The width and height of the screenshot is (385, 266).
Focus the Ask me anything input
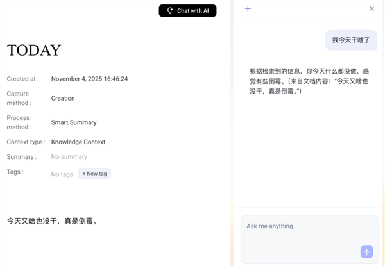coord(302,227)
